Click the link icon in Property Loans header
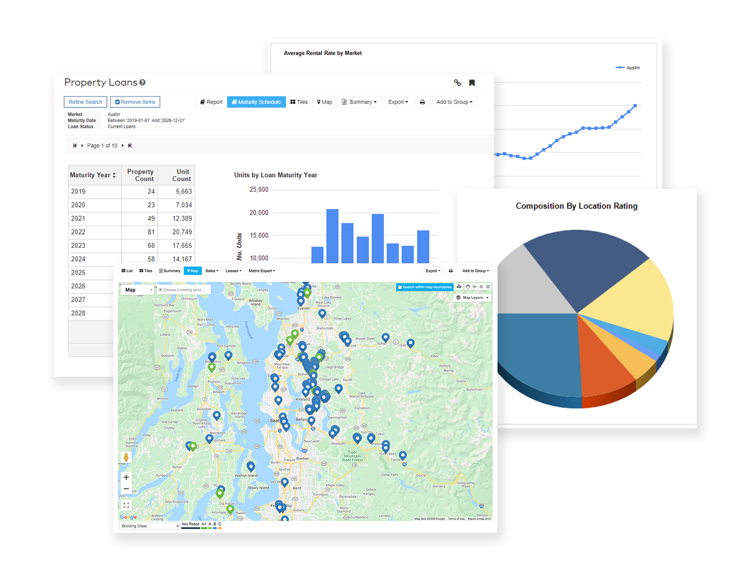The width and height of the screenshot is (751, 583). (457, 83)
